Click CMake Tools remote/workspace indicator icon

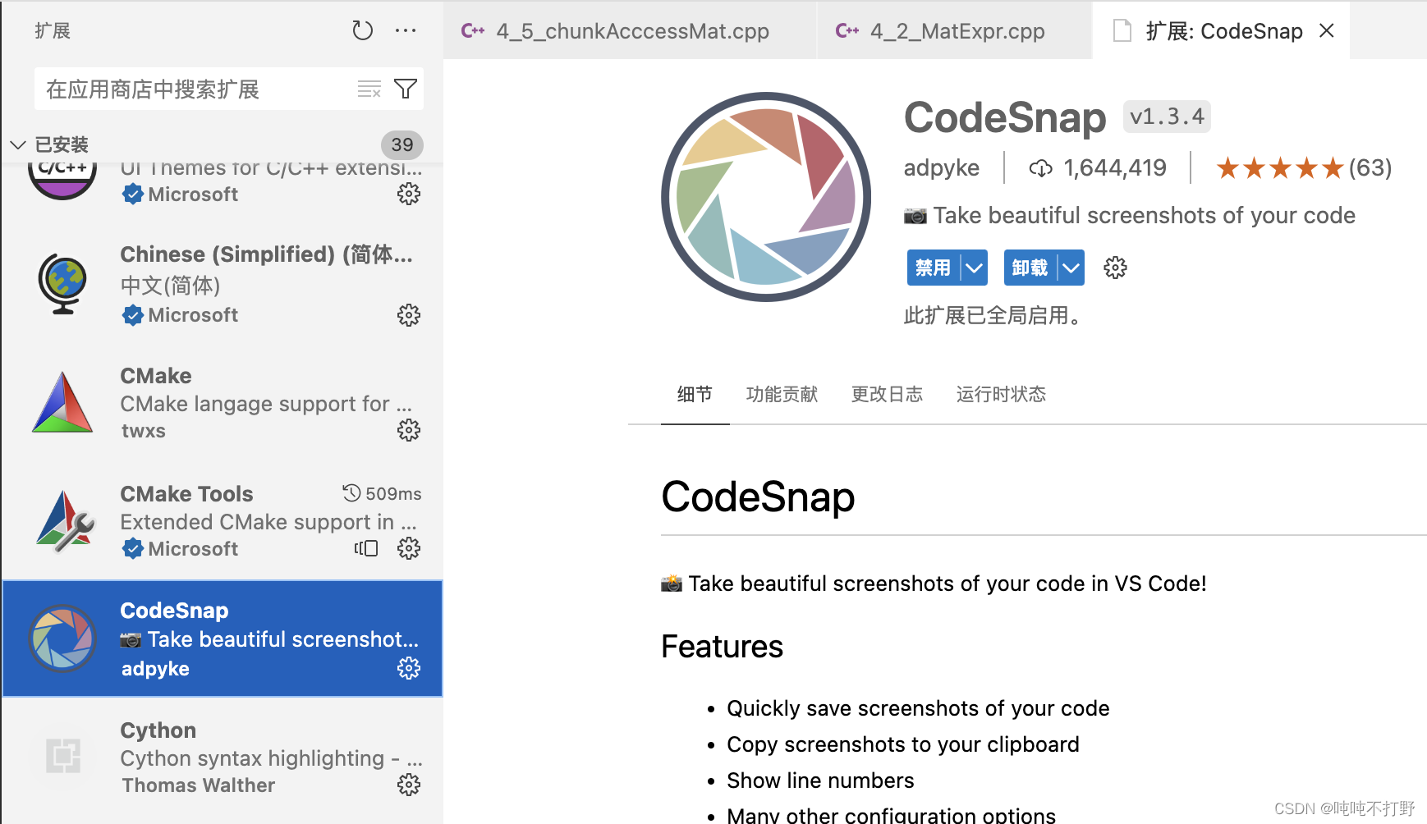pos(366,548)
